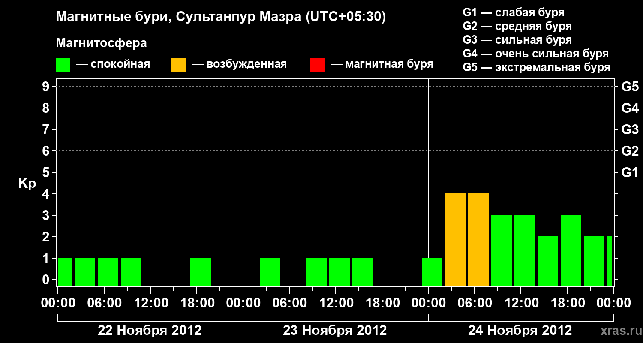This screenshot has width=643, height=343.
Task: Click the Kp axis value 0
Action: (47, 280)
